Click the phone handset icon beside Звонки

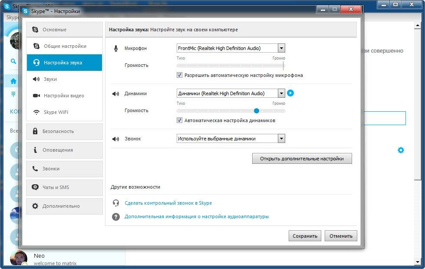[35, 169]
